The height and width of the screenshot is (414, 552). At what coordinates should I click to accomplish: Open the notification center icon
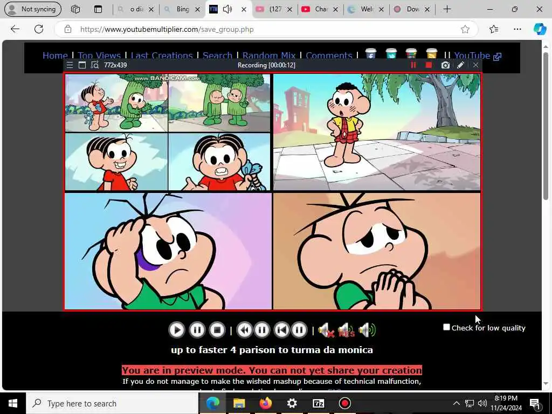tap(535, 403)
